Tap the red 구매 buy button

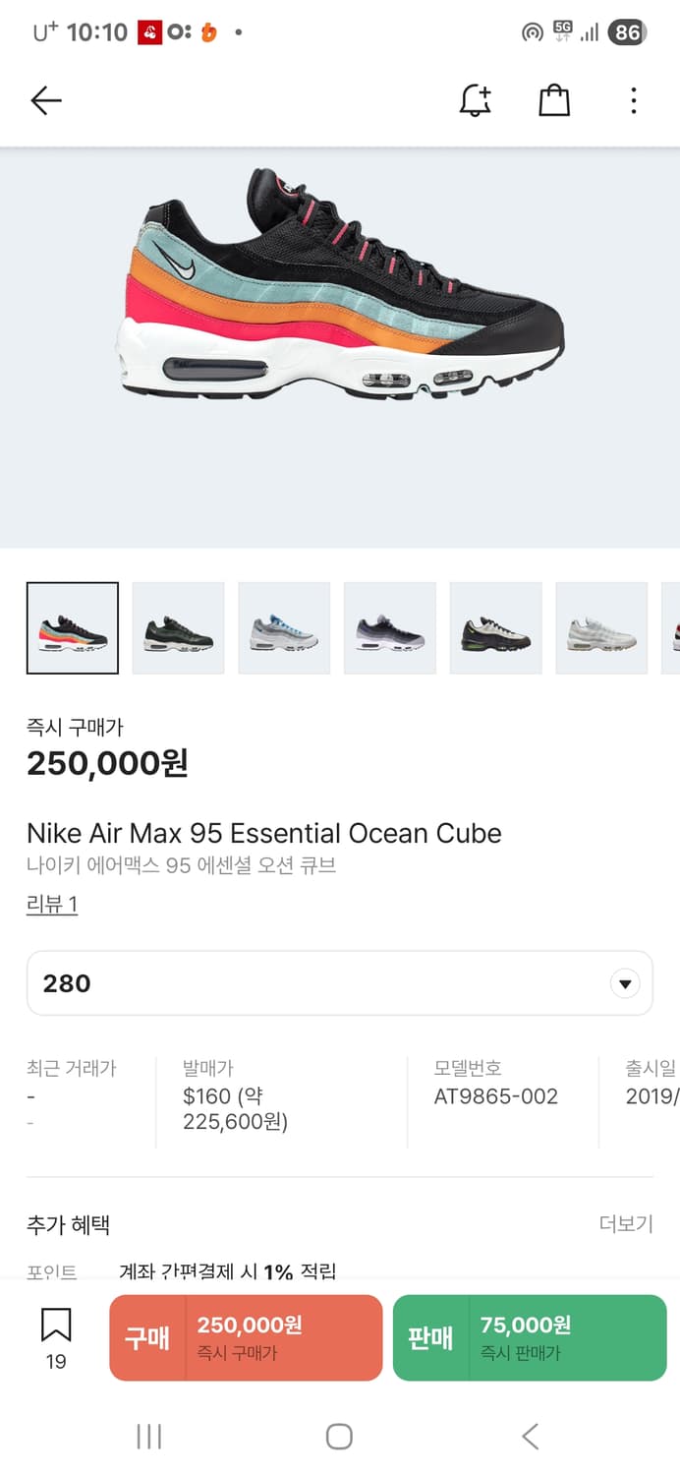pyautogui.click(x=246, y=1337)
